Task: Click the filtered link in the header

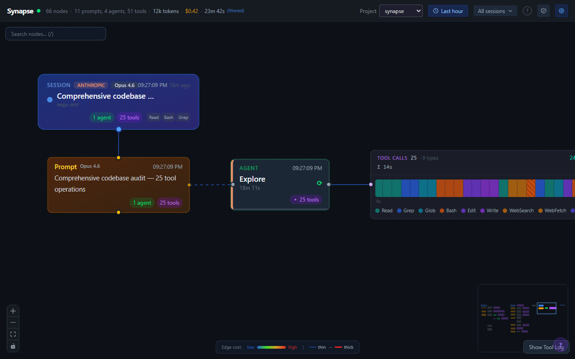Action: (x=235, y=11)
